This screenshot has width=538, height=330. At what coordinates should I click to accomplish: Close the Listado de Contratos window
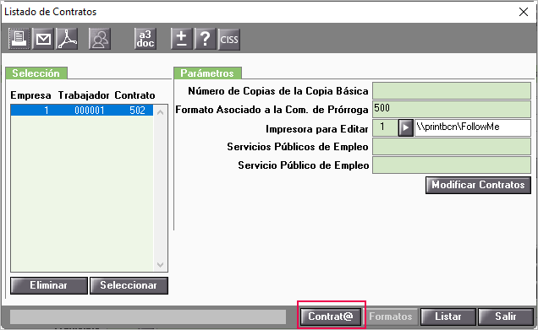point(524,12)
